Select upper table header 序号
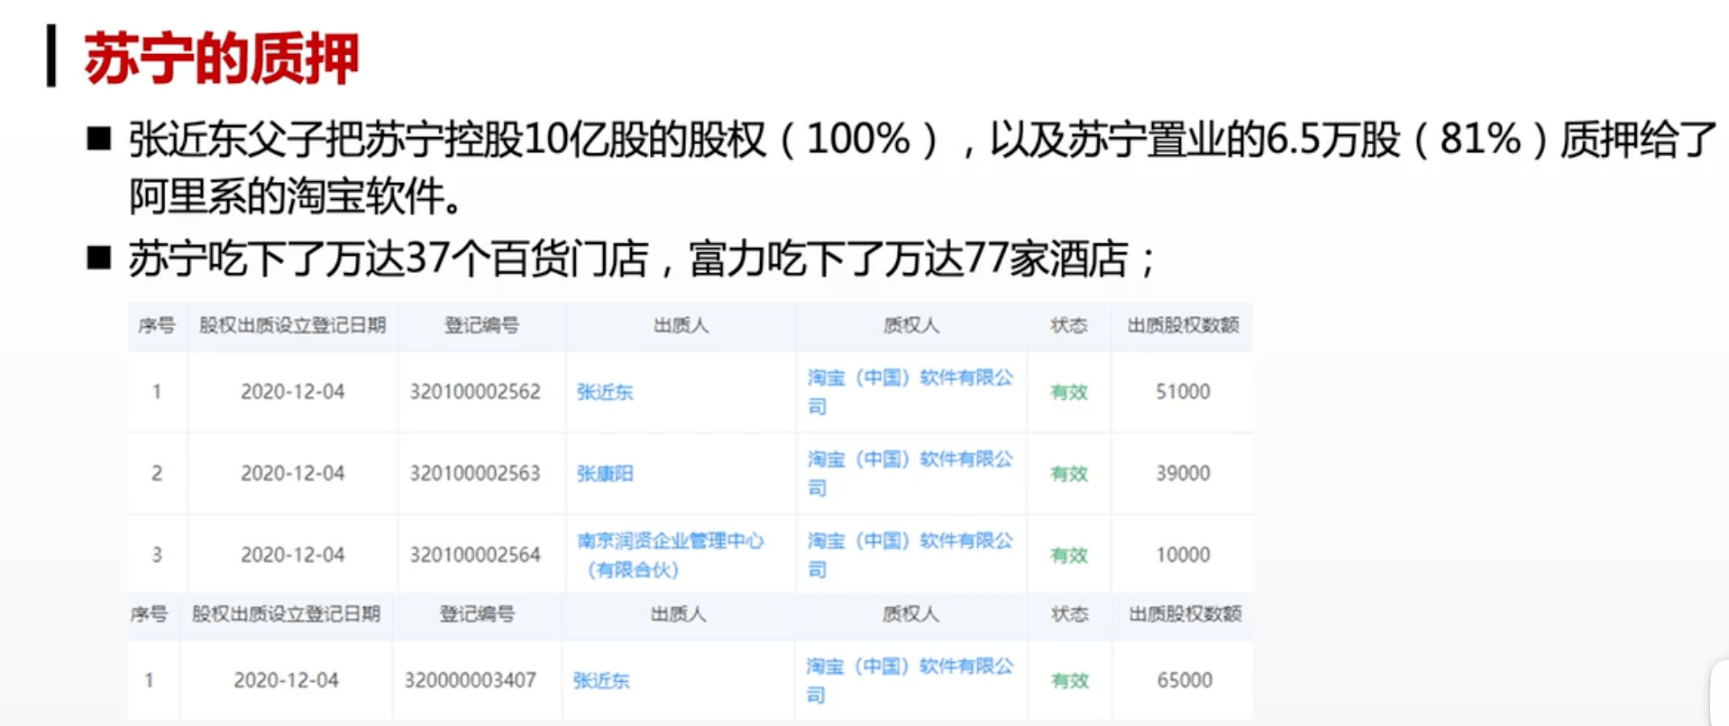 click(156, 325)
